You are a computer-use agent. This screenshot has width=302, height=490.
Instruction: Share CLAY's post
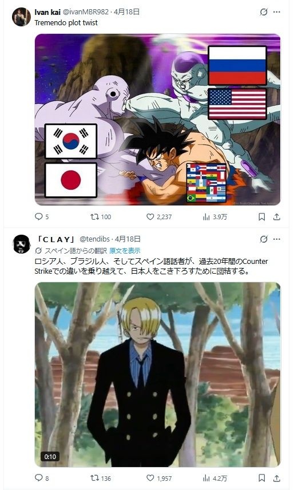click(x=277, y=478)
